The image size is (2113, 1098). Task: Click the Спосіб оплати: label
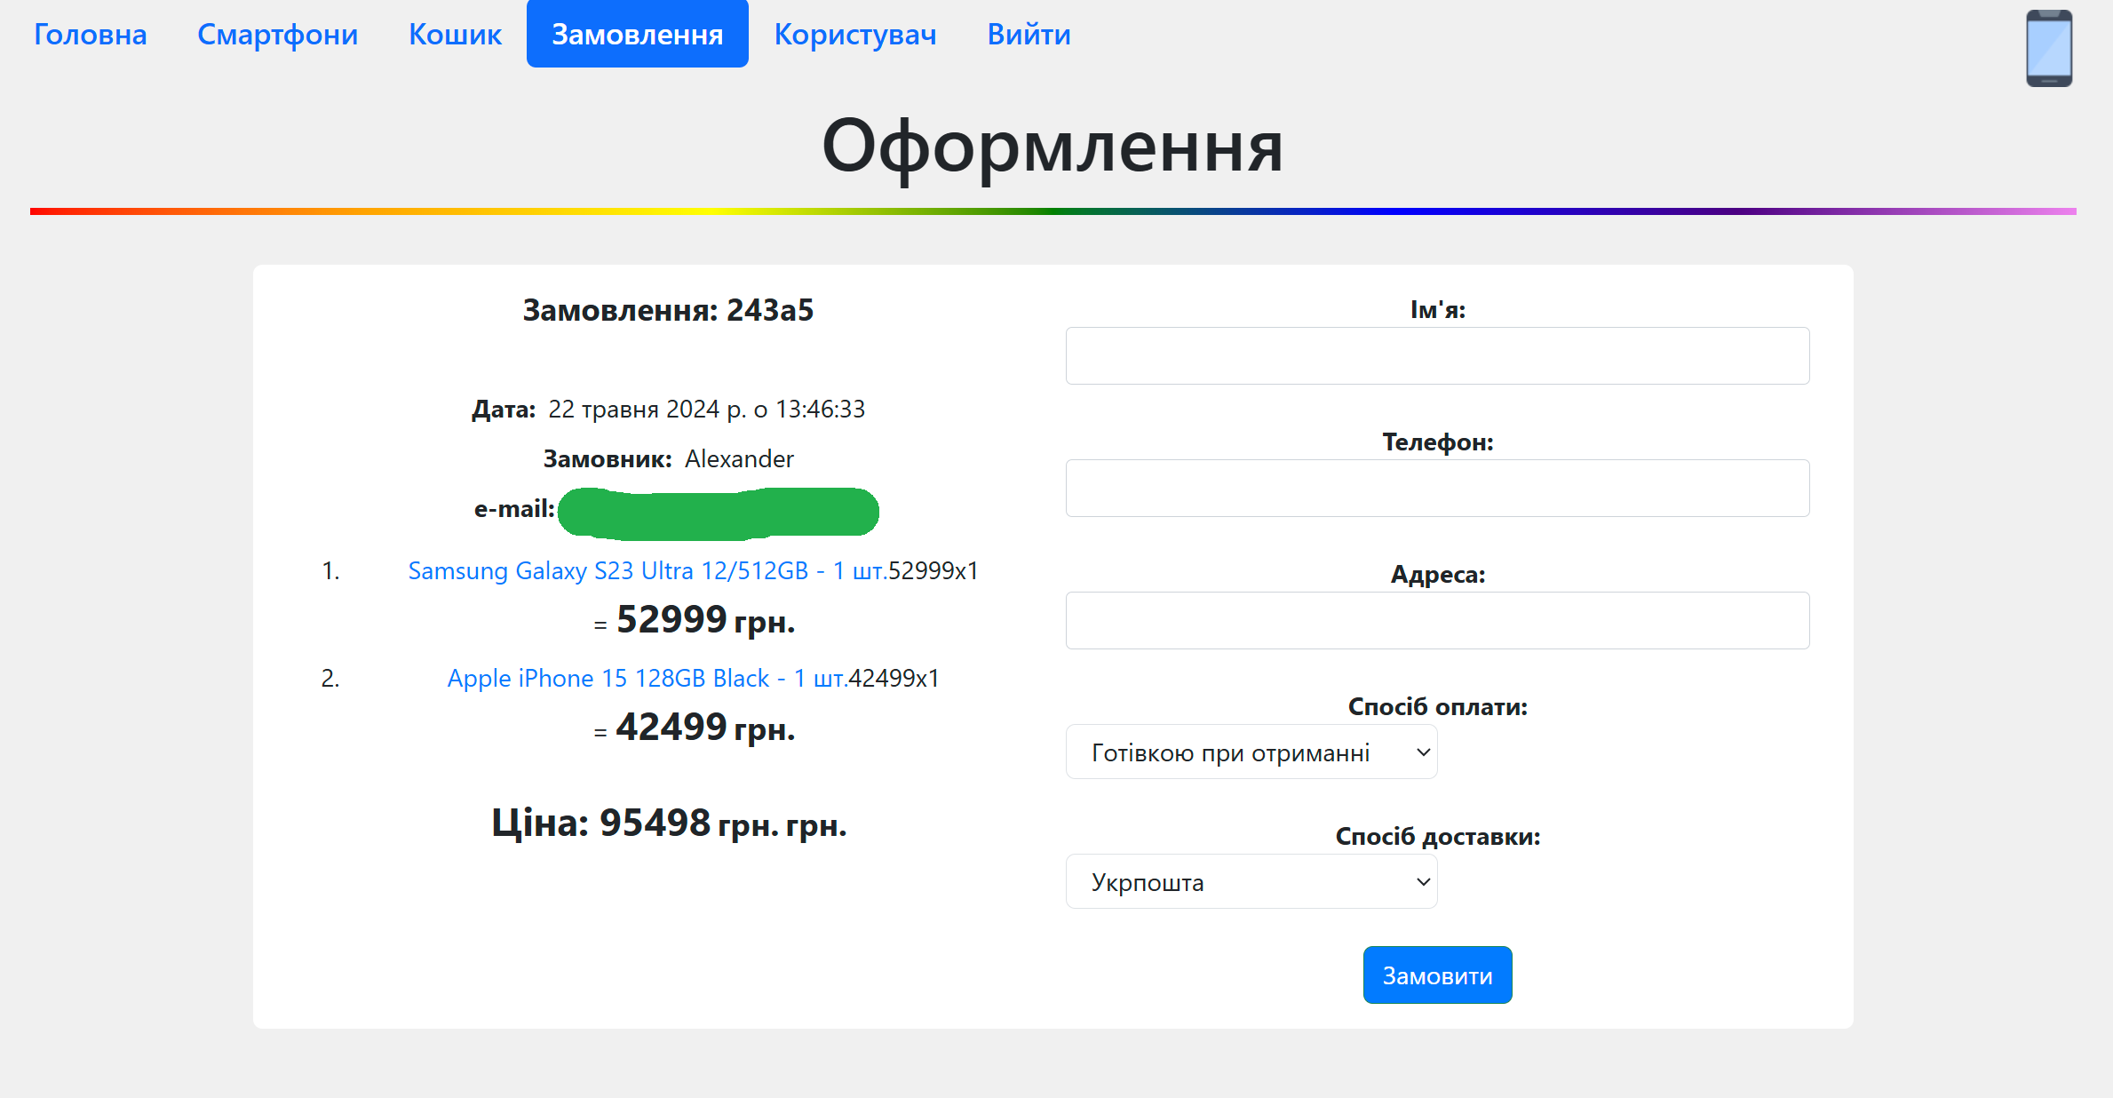click(x=1437, y=706)
